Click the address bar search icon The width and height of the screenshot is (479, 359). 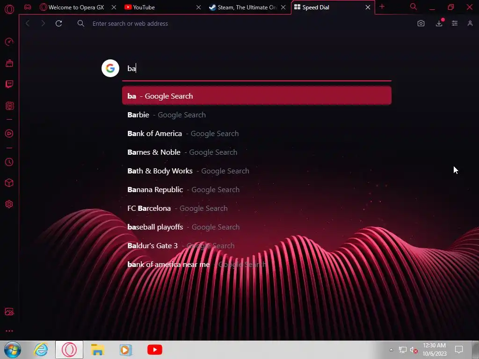coord(80,23)
